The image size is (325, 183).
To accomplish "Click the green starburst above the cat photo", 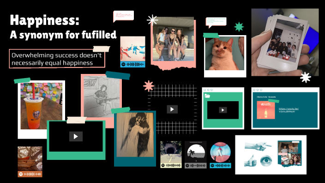I will 239,27.
